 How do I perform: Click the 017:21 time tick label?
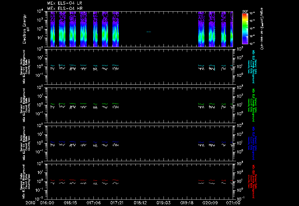click(117, 203)
